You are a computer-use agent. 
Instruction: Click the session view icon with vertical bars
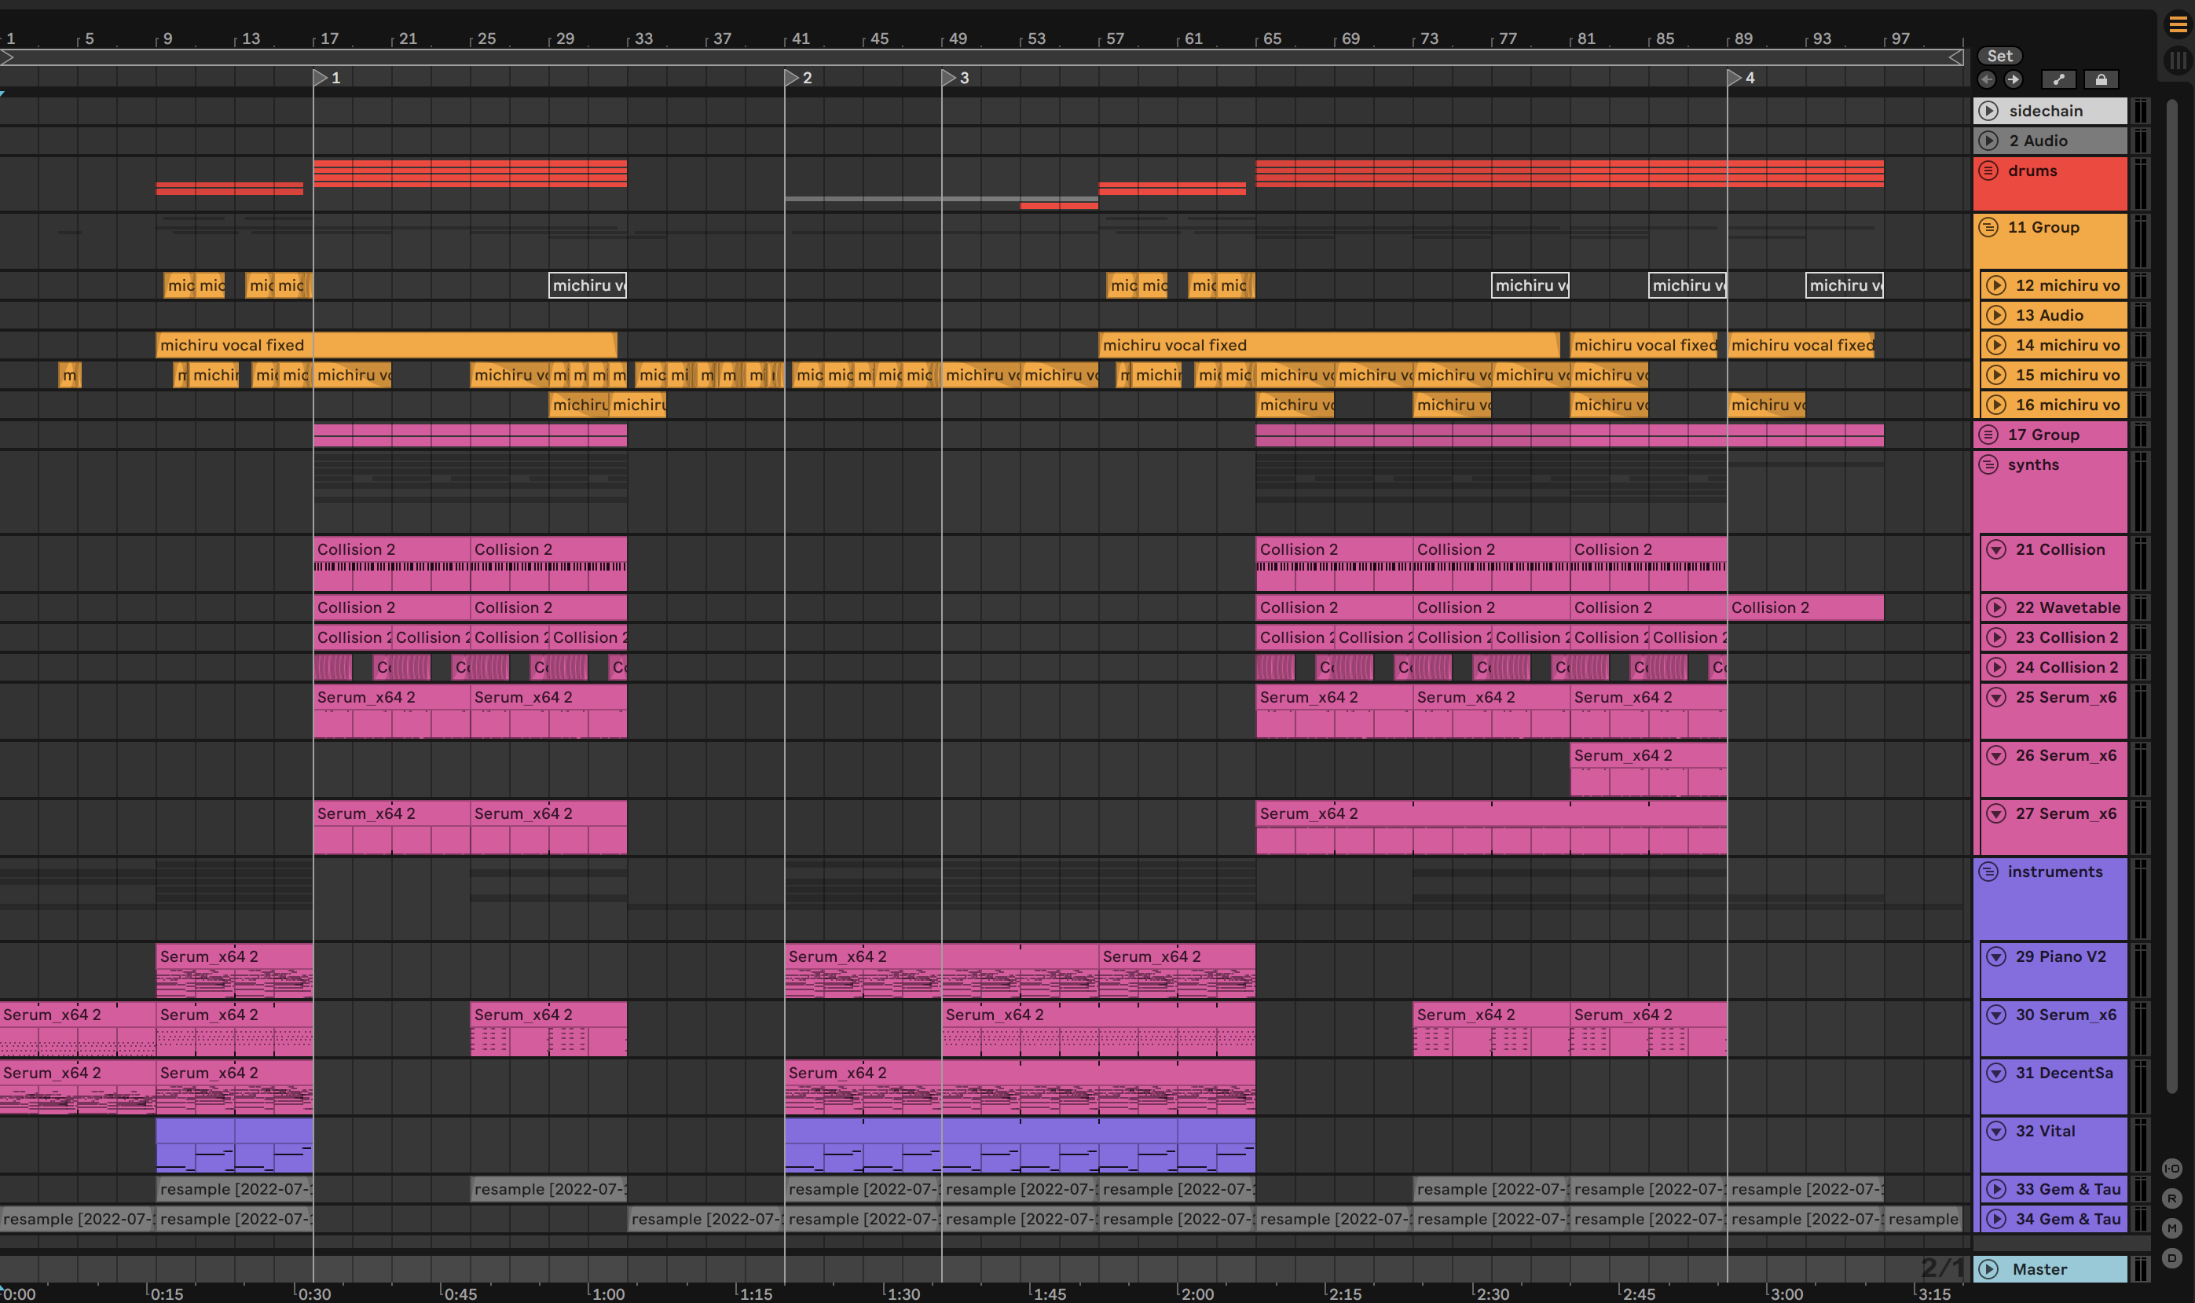[2178, 60]
